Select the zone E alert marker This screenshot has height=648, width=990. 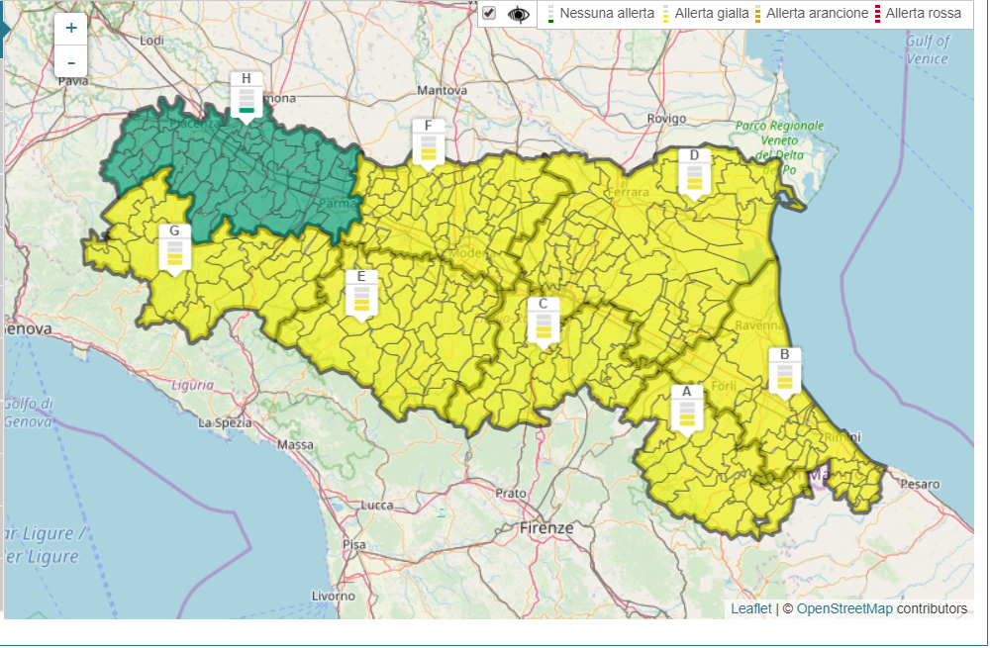pyautogui.click(x=361, y=294)
